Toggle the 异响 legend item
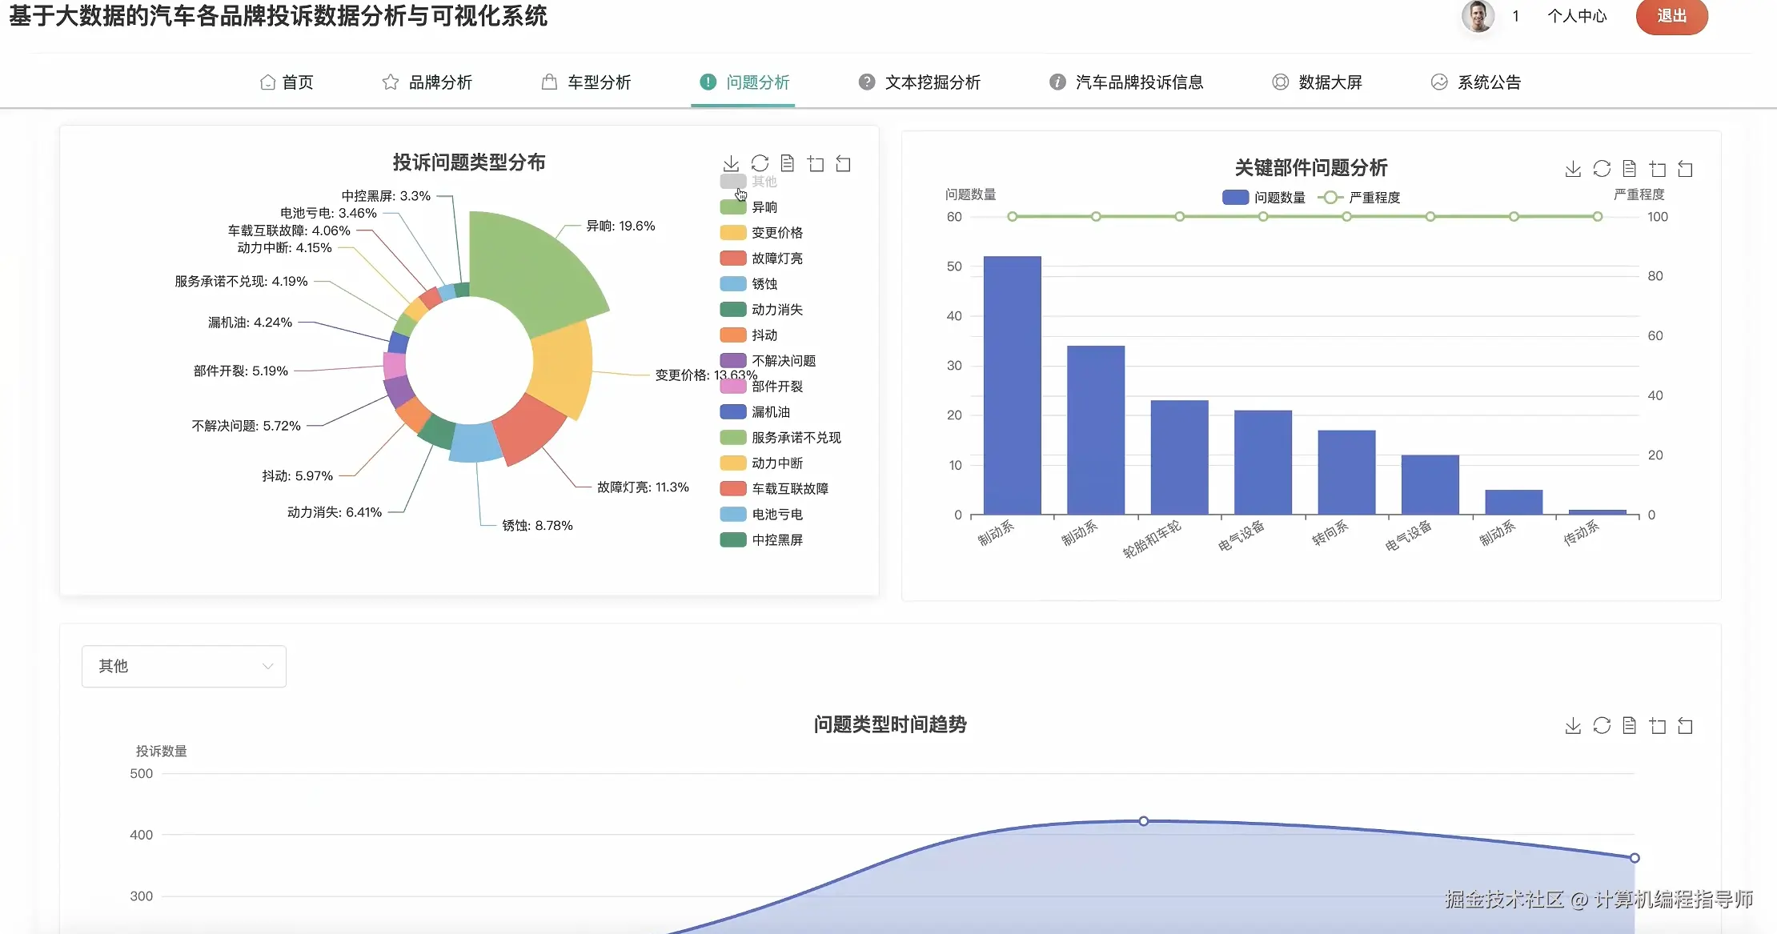 tap(764, 207)
